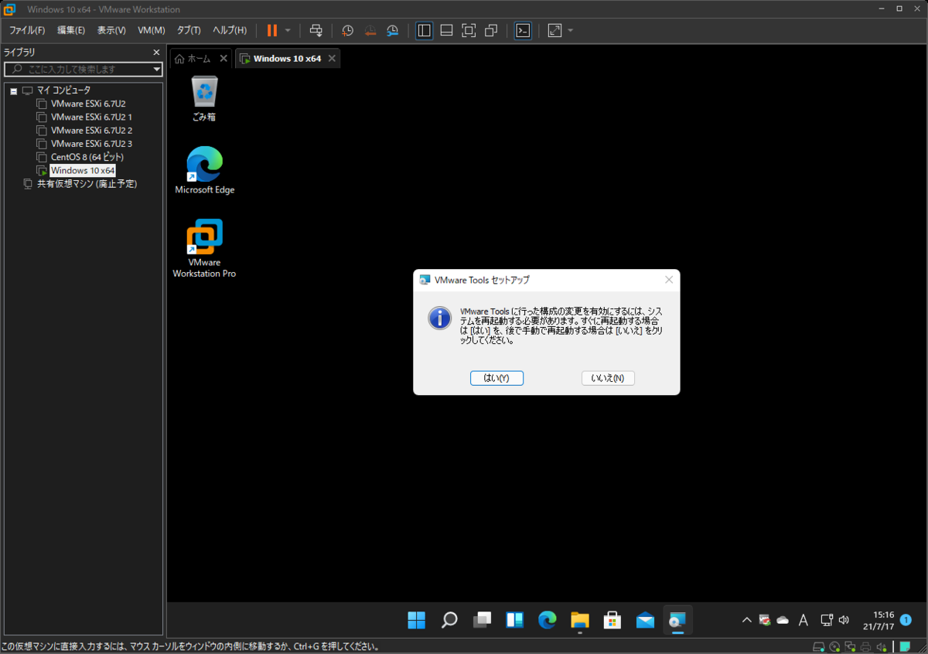Revert the VM to its previous snapshot
The height and width of the screenshot is (654, 928).
coord(370,30)
